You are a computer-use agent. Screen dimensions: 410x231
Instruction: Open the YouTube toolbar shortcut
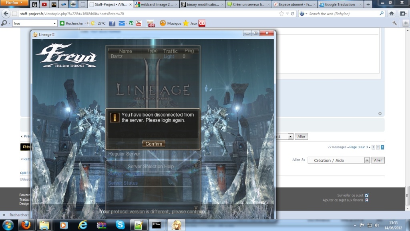[x=139, y=23]
